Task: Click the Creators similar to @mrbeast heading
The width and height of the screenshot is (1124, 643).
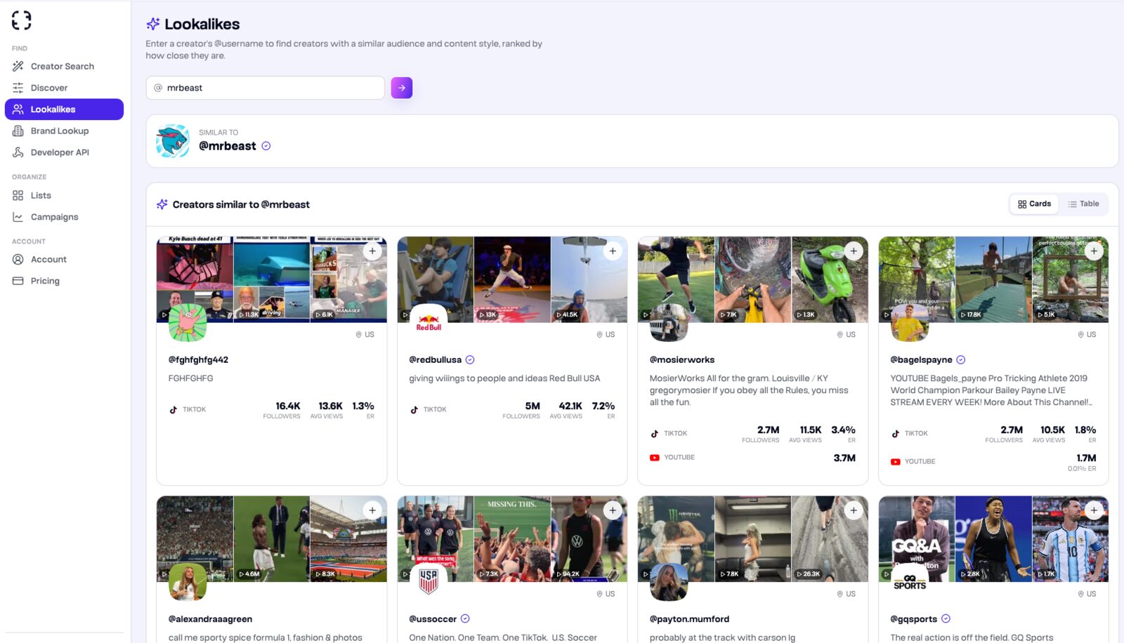Action: coord(241,205)
